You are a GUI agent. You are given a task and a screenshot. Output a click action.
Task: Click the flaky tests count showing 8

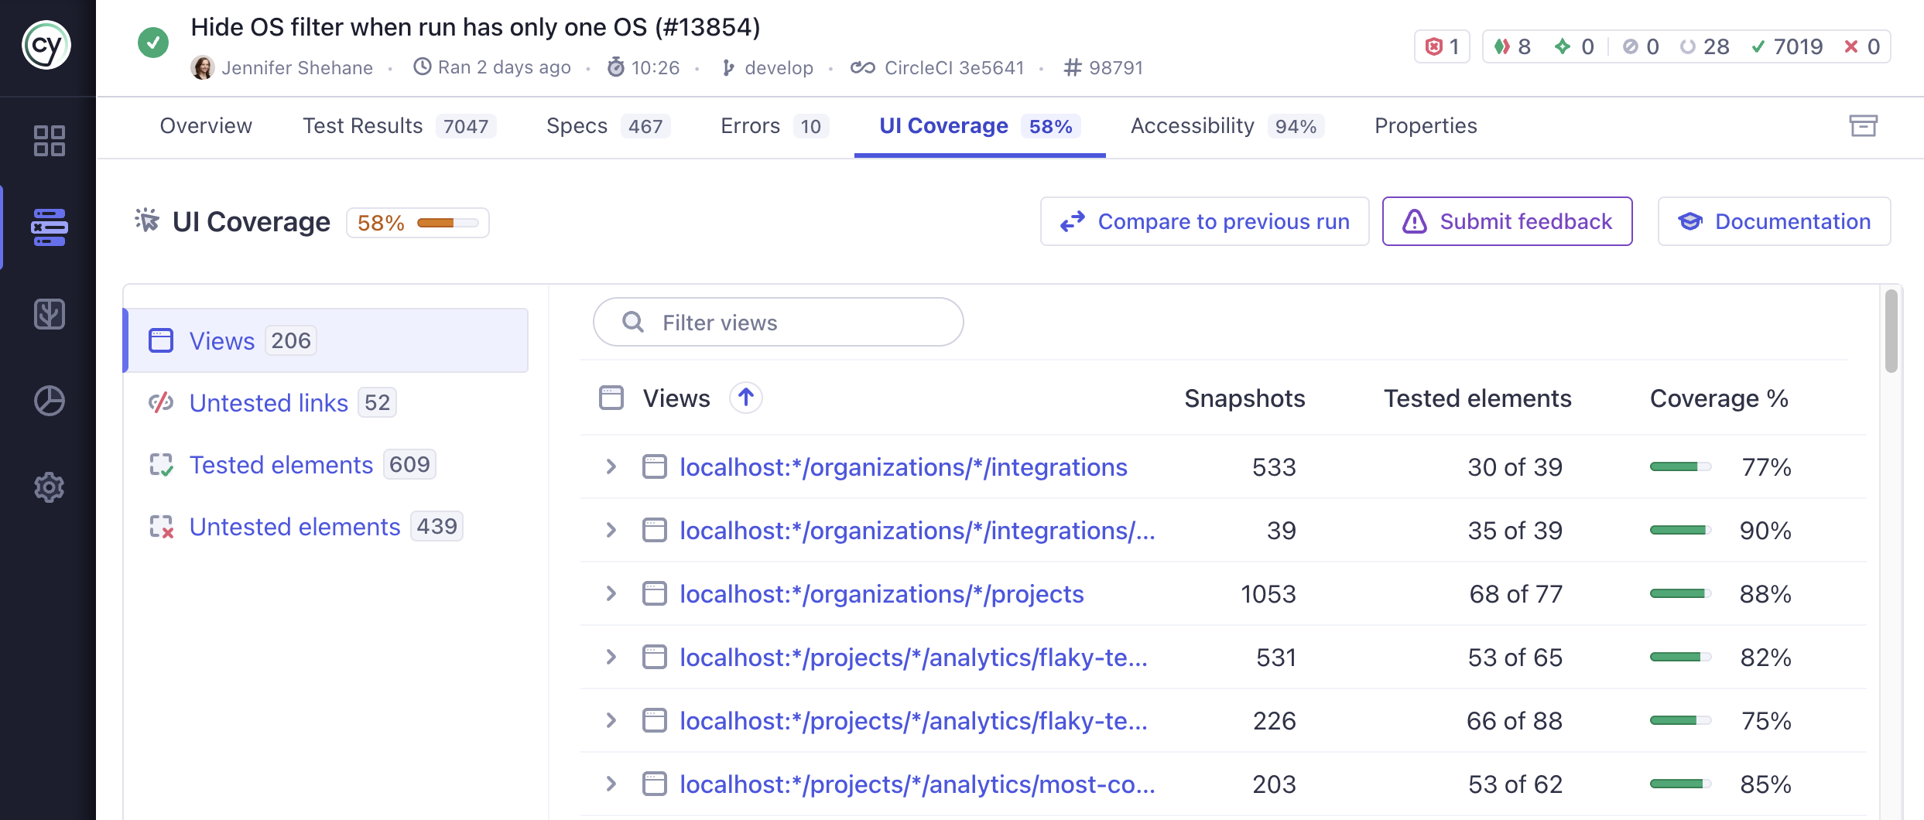[x=1512, y=46]
